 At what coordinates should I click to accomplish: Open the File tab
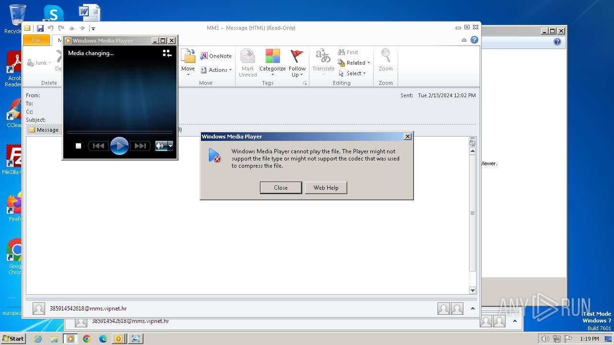36,40
